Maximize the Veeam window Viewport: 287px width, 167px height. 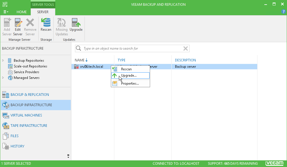coord(274,4)
